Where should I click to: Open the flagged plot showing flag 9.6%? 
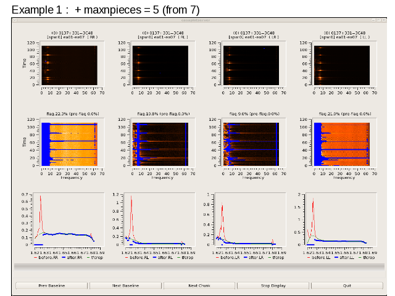pyautogui.click(x=251, y=144)
